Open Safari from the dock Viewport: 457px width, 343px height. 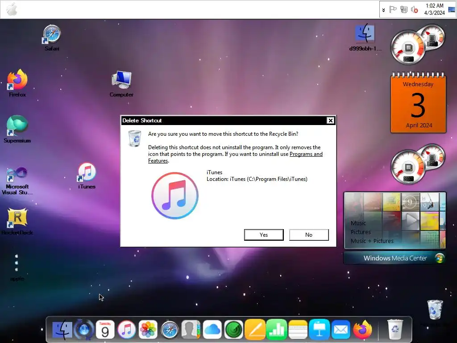pyautogui.click(x=169, y=330)
